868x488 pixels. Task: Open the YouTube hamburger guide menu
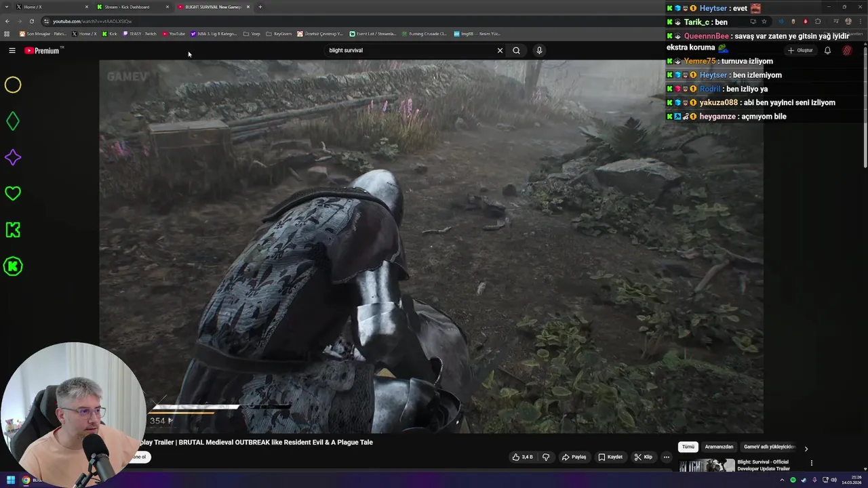pyautogui.click(x=12, y=50)
